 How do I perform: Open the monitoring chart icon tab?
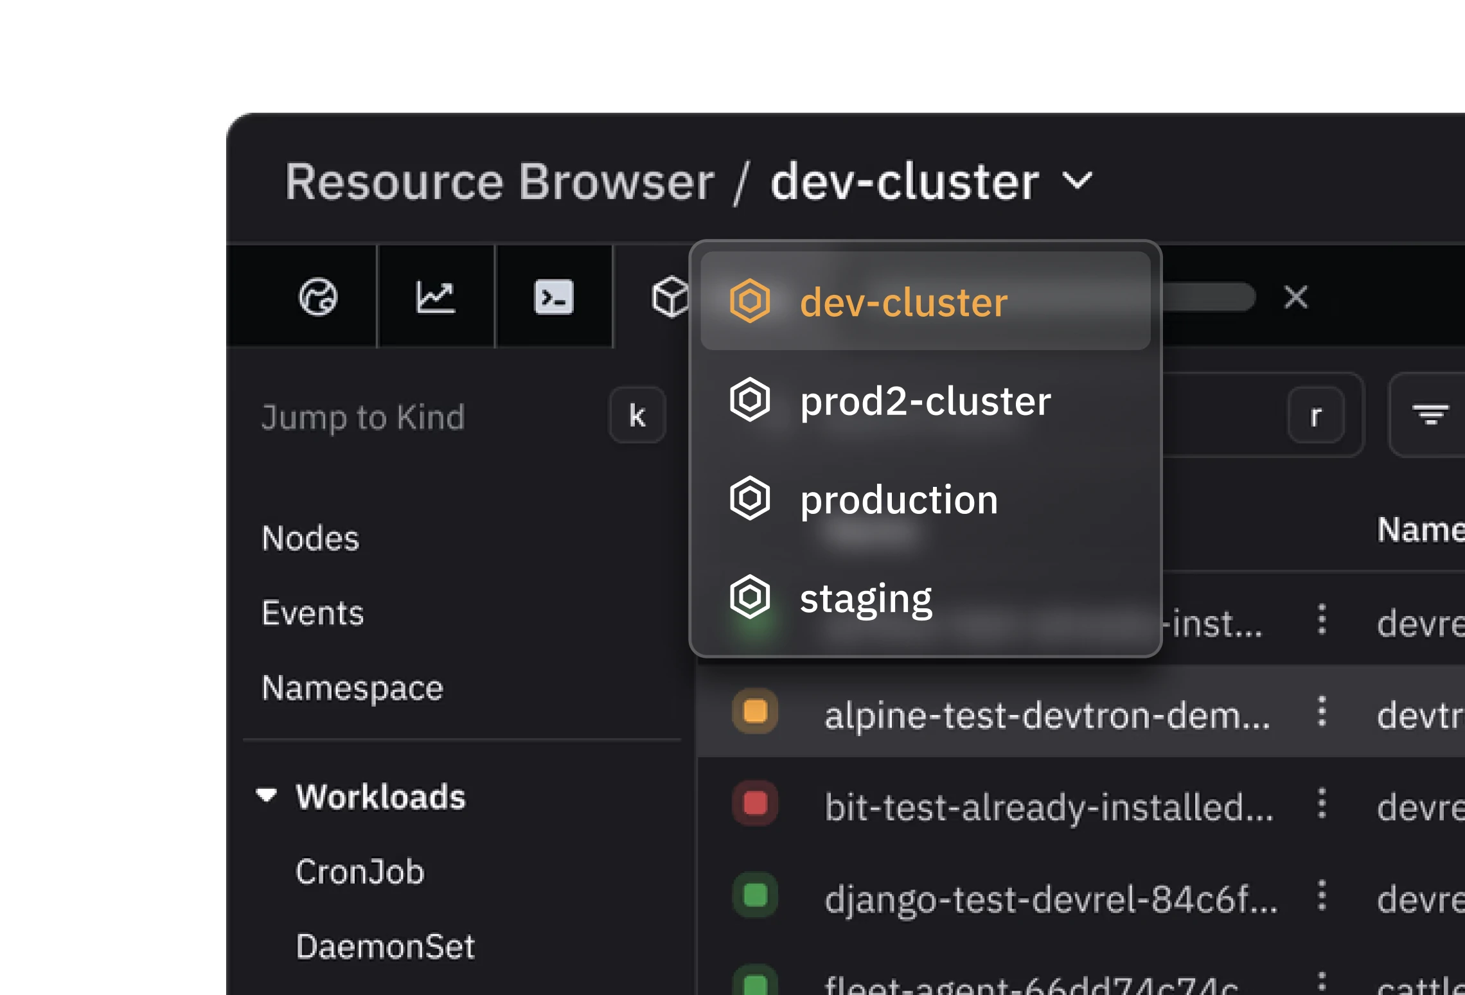click(x=436, y=297)
